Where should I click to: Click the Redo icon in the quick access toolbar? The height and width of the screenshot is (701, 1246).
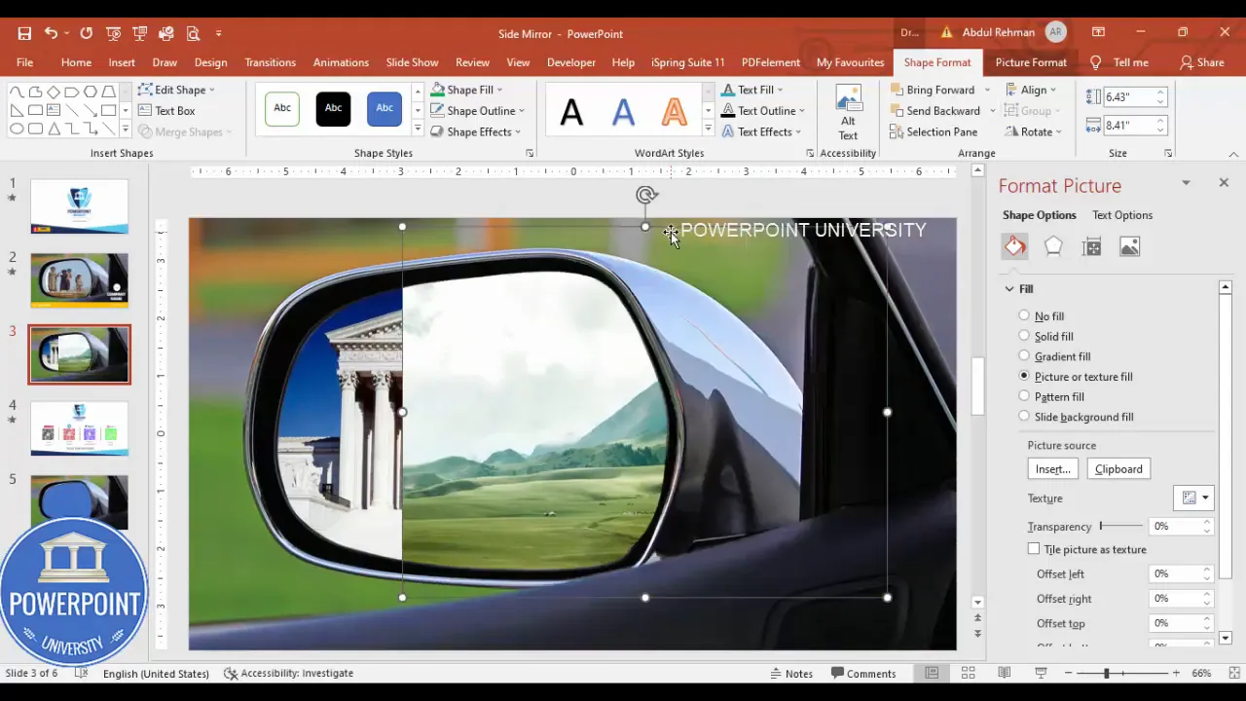[87, 33]
